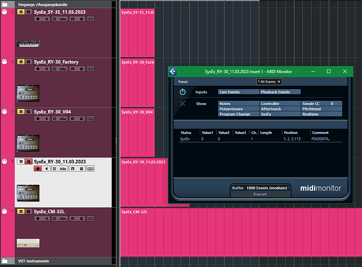Open the All Events preset dropdown

(x=269, y=82)
